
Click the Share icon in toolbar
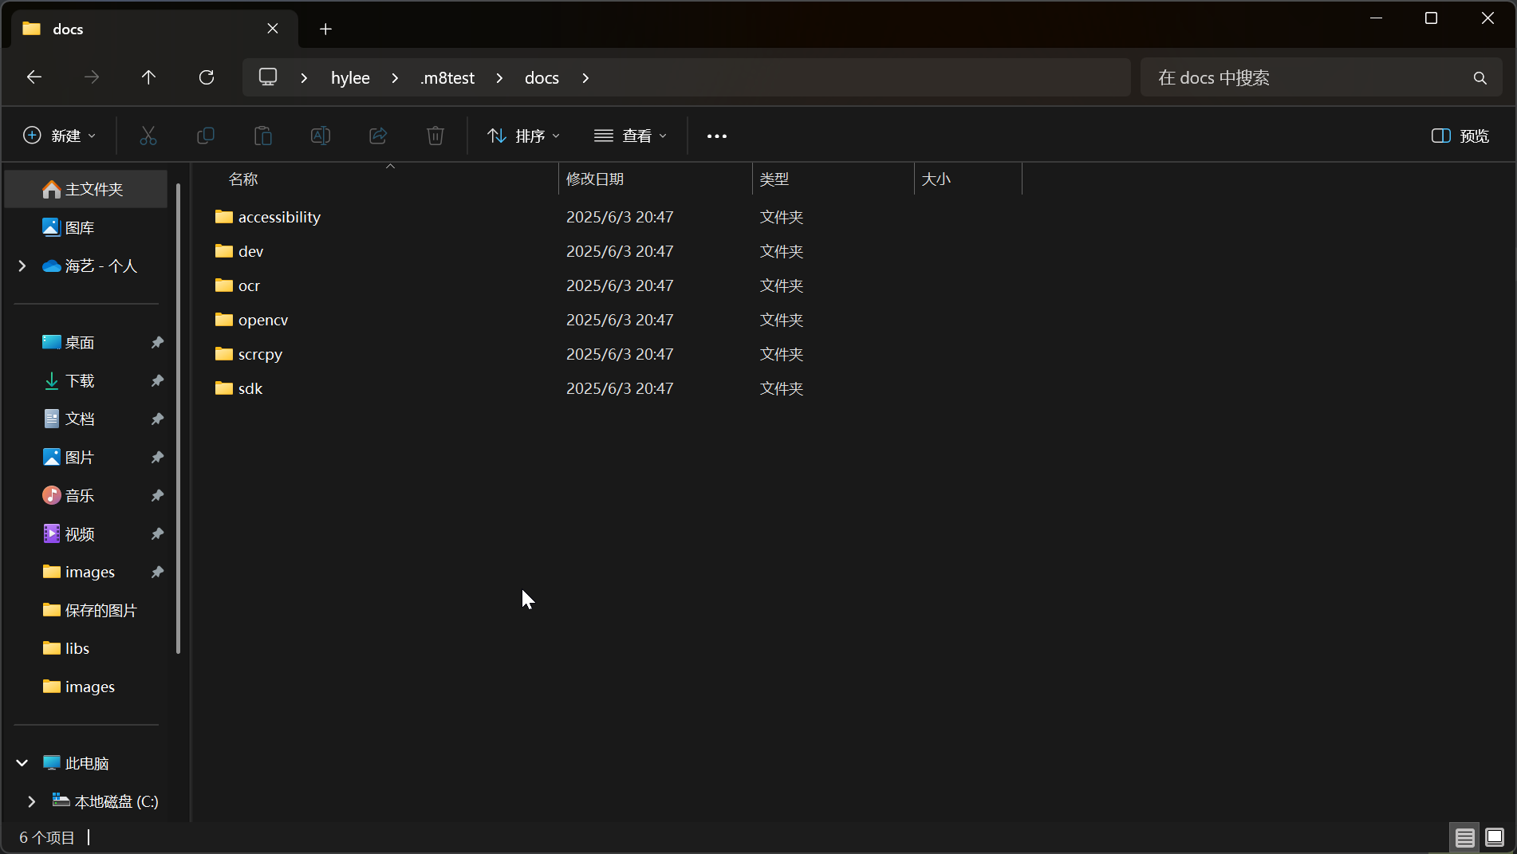378,136
